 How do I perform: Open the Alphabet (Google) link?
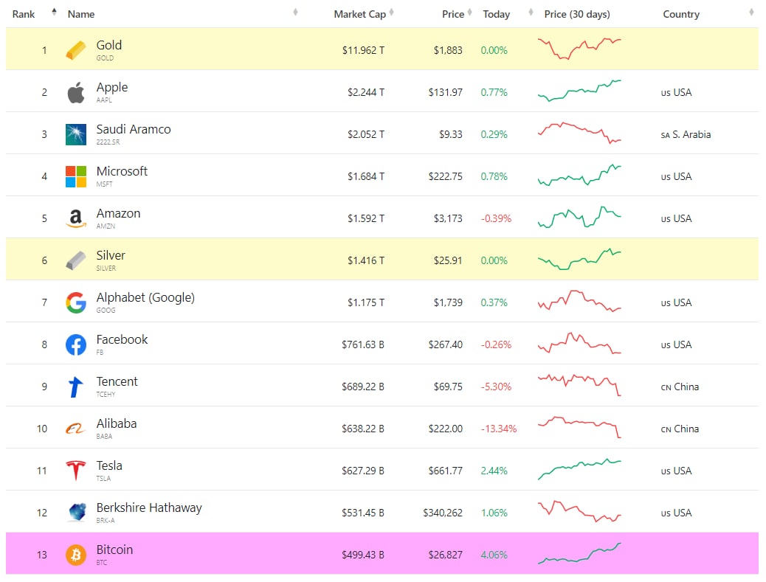click(x=145, y=297)
